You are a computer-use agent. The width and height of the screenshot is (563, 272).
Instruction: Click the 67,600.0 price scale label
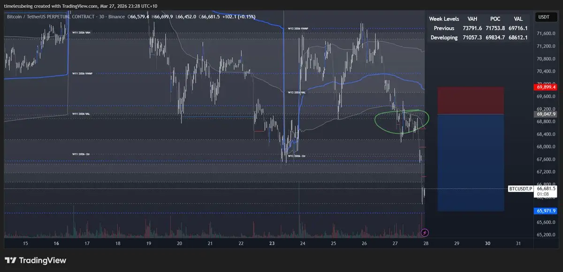point(547,159)
